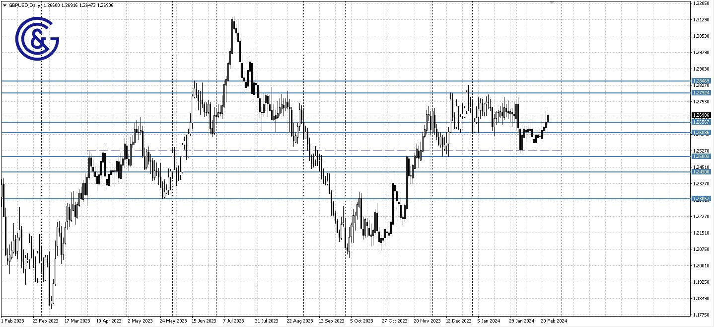Click the current price tag 1.26906
Viewport: 714px width, 327px height.
pyautogui.click(x=701, y=115)
